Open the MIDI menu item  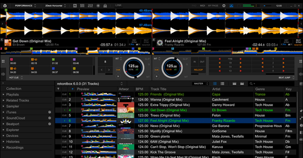pyautogui.click(x=202, y=6)
